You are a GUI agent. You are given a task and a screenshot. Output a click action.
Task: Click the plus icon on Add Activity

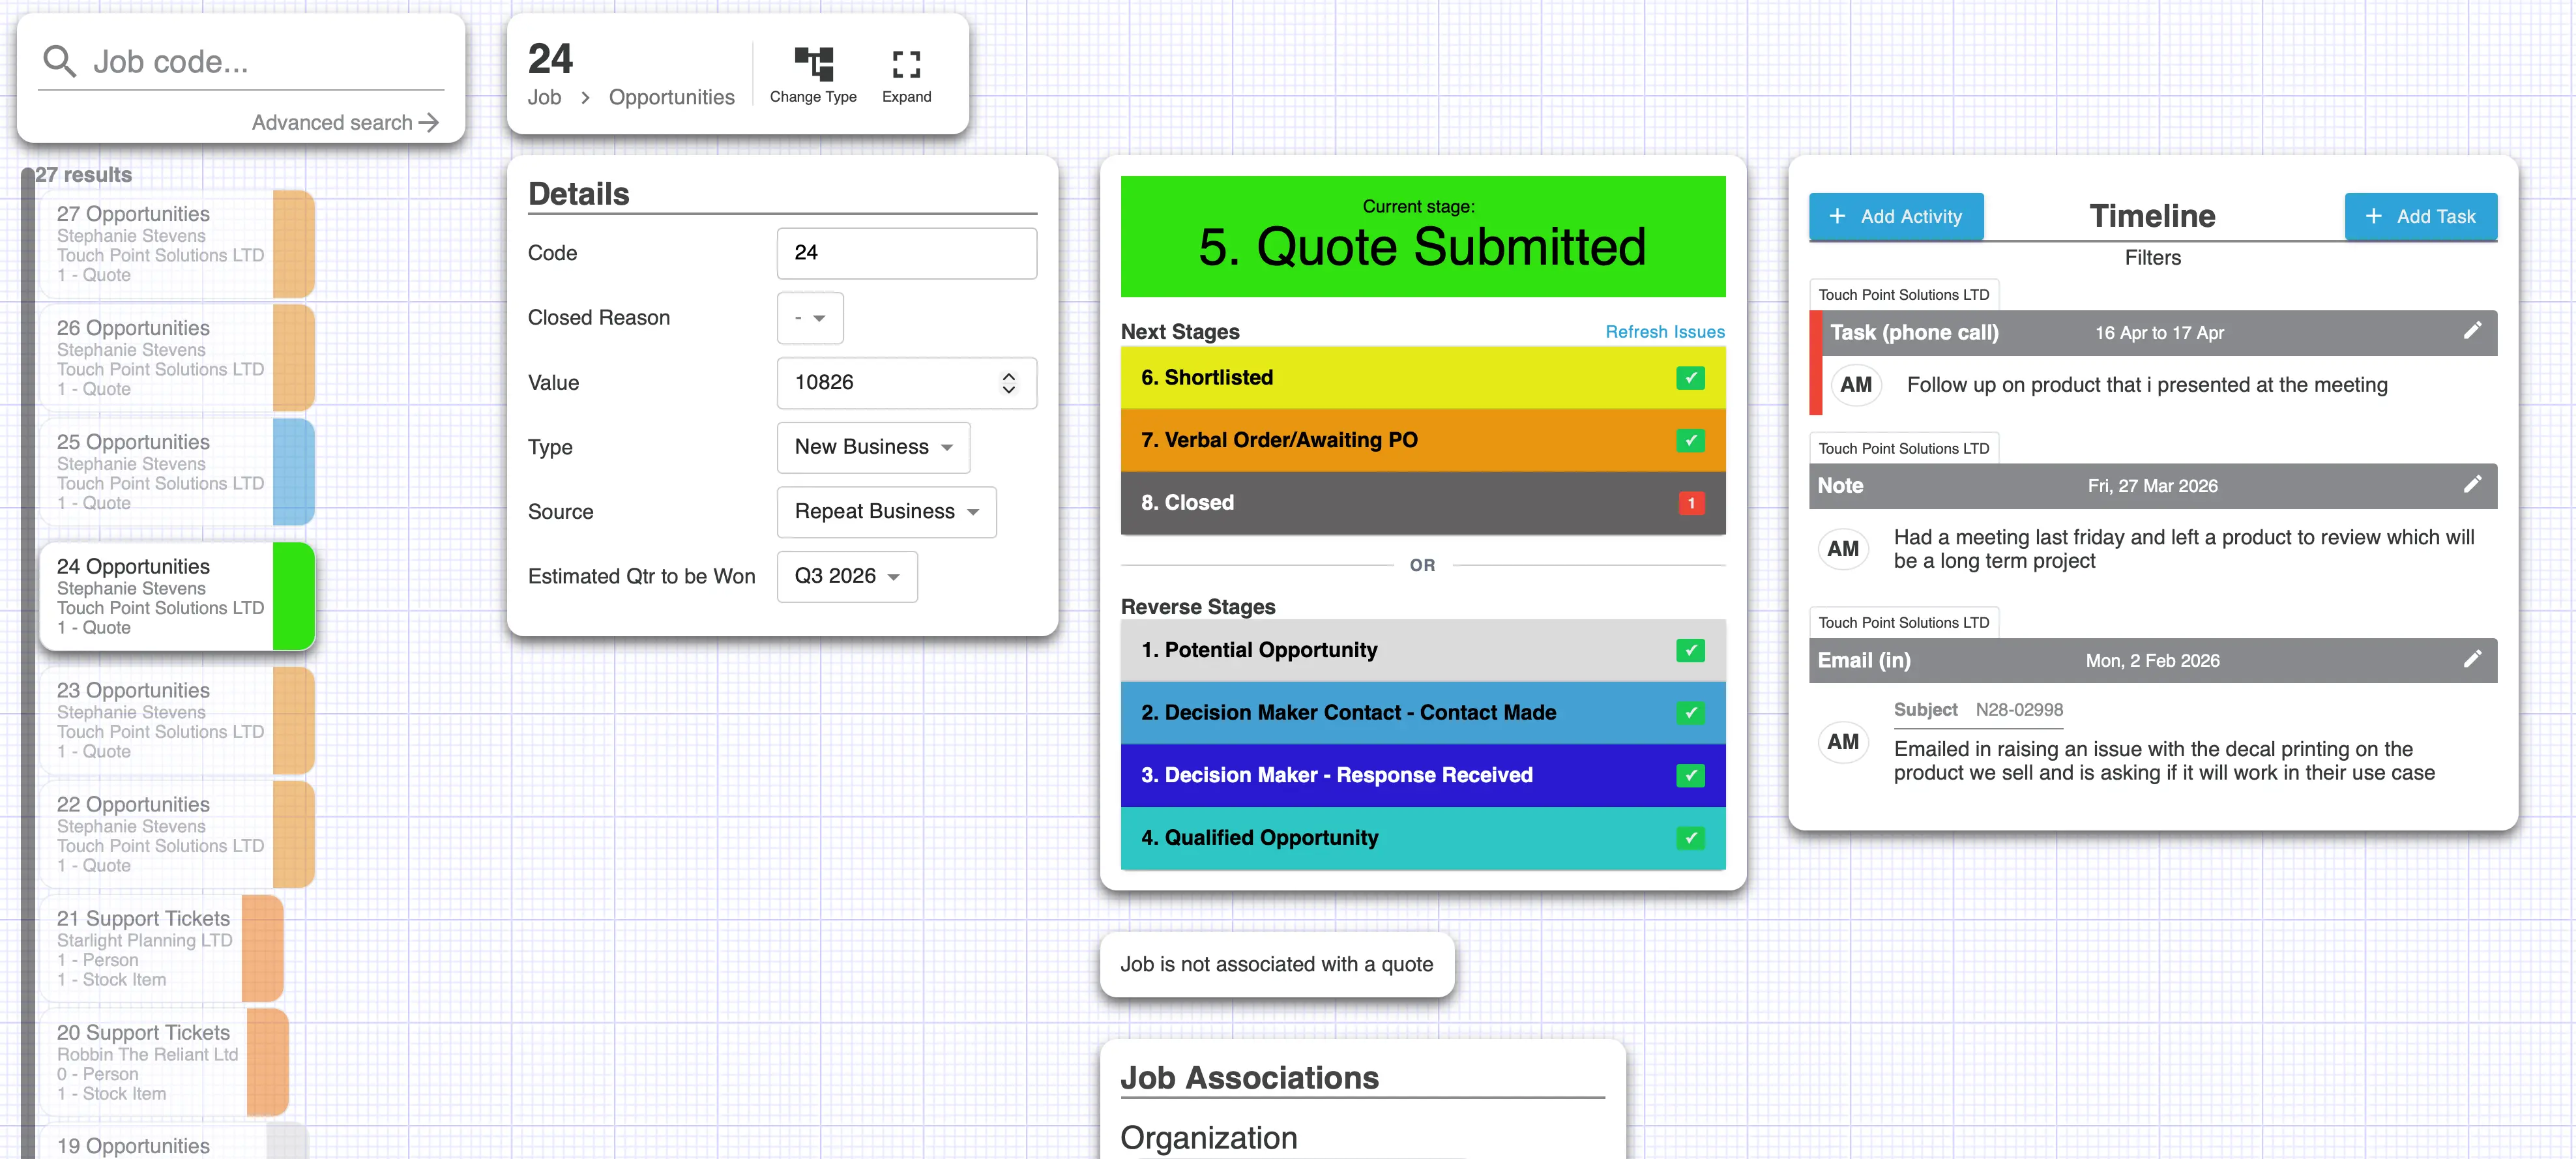coord(1836,216)
